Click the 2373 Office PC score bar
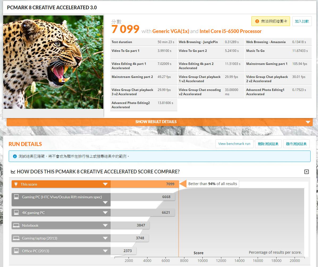The height and width of the screenshot is (267, 318). click(123, 251)
